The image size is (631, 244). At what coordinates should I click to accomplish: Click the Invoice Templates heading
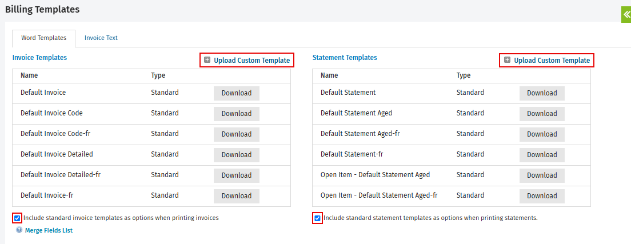tap(39, 58)
